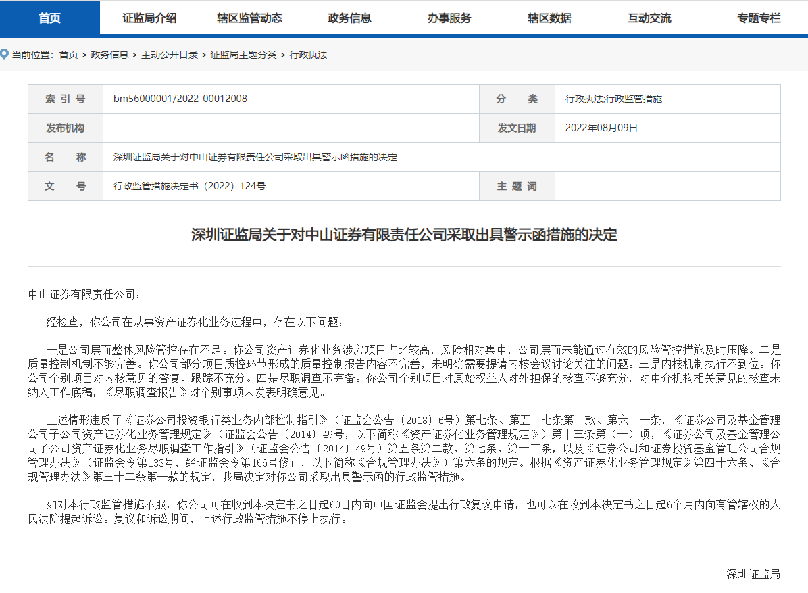The width and height of the screenshot is (808, 593).
Task: Select the 专题专栏 navigation item
Action: pos(759,18)
